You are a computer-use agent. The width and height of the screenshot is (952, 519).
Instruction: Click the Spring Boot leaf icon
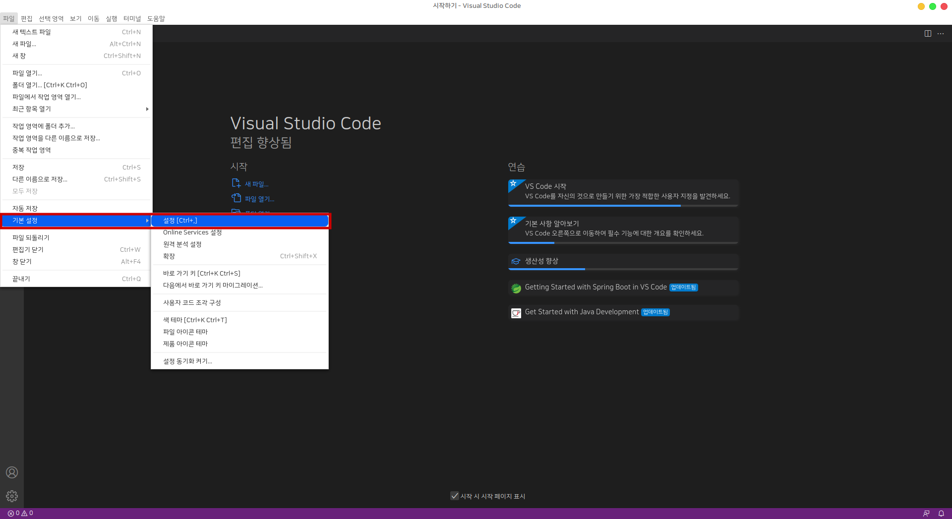(x=516, y=288)
